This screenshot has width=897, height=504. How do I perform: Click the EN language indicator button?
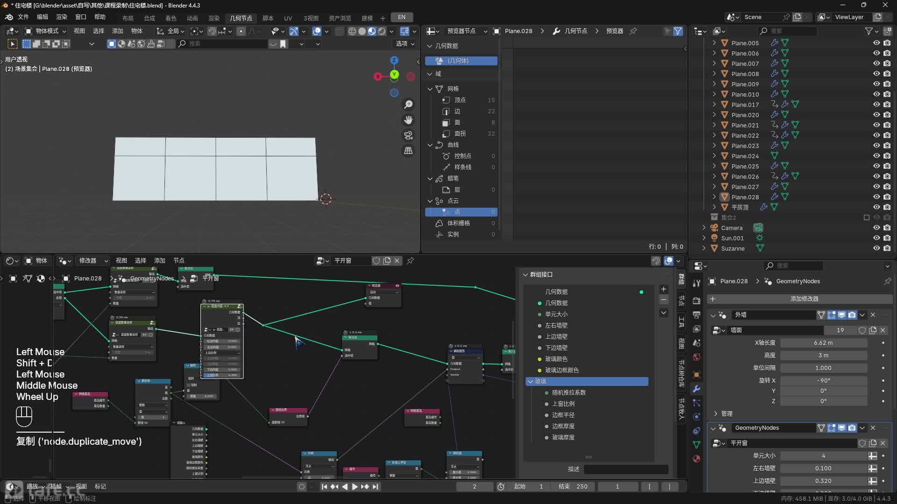(402, 17)
